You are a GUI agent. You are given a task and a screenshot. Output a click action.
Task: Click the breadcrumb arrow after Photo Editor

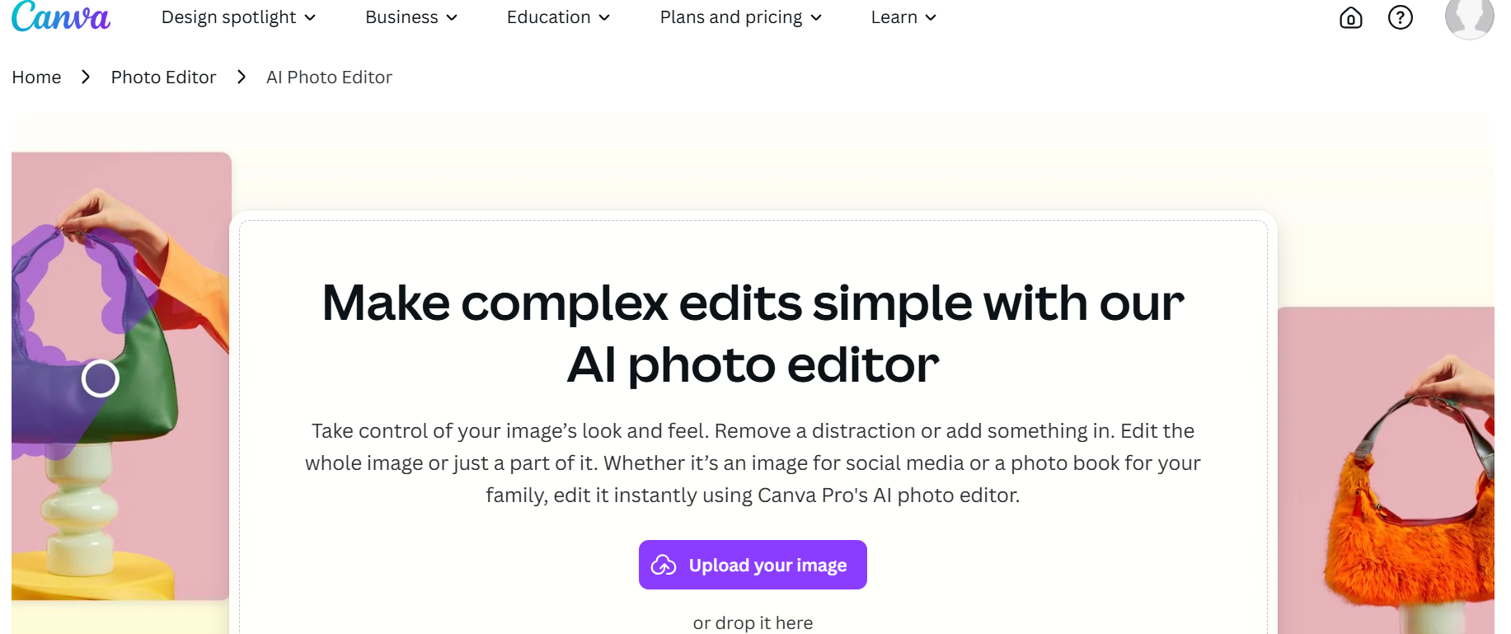[242, 77]
